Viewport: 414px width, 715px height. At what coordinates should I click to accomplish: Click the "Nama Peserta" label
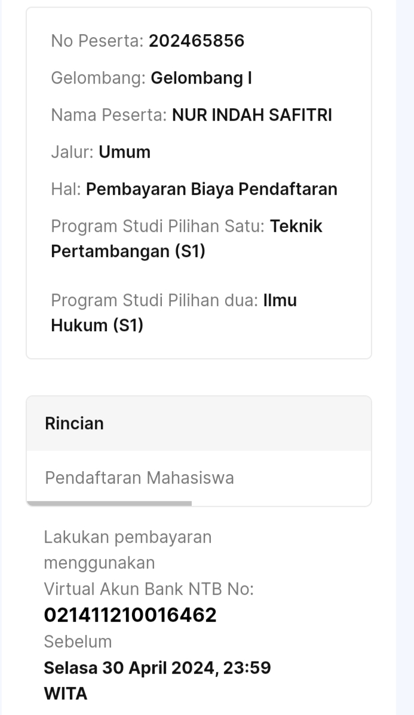click(x=109, y=115)
